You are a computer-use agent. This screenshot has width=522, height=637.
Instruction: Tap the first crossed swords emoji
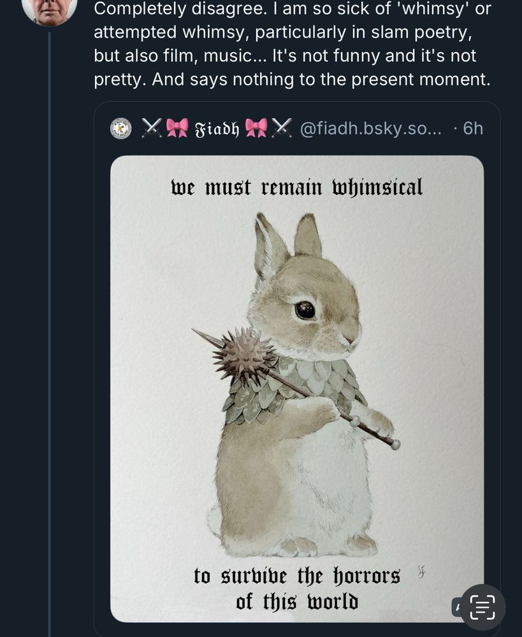pos(152,128)
